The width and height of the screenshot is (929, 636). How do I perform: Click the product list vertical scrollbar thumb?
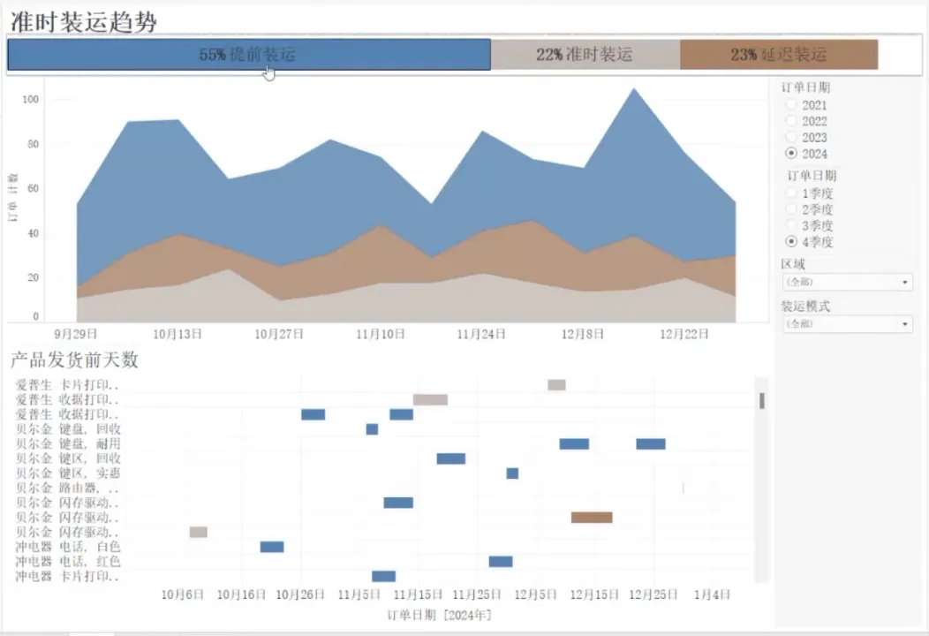[x=762, y=401]
